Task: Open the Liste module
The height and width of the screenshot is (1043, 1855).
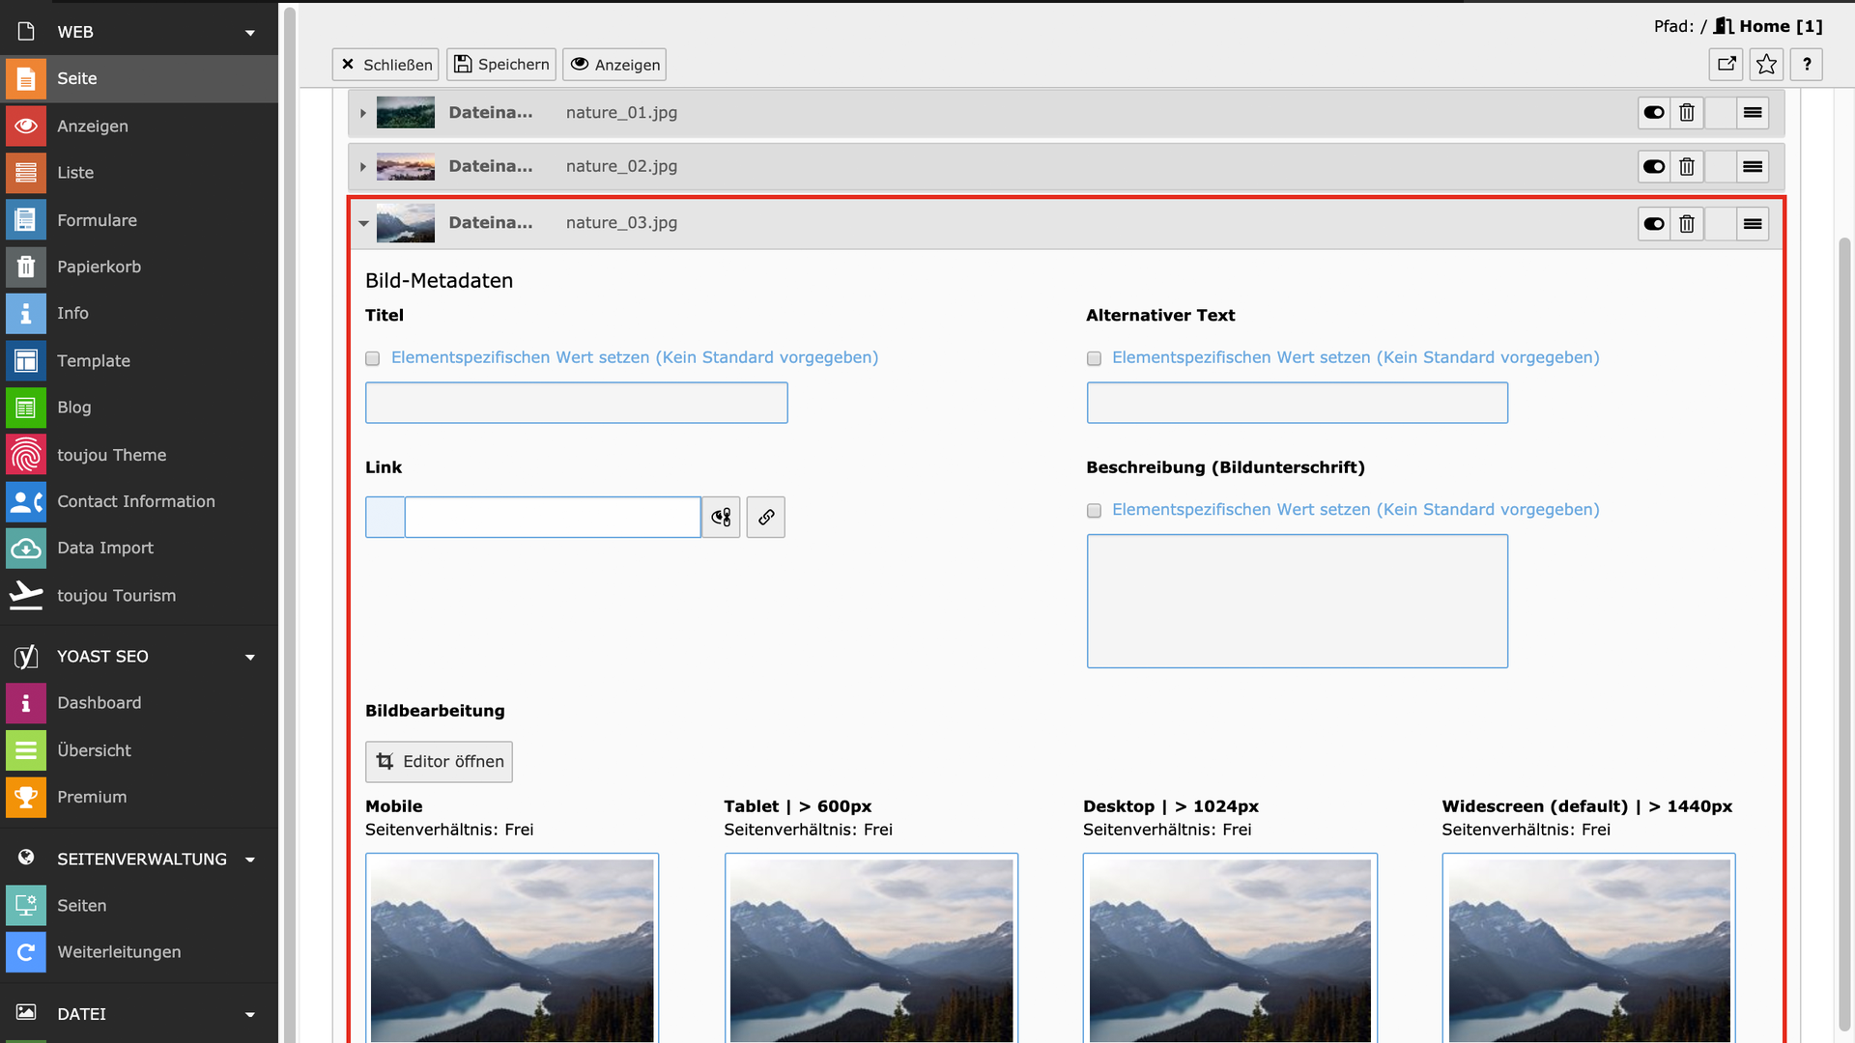Action: pos(75,173)
